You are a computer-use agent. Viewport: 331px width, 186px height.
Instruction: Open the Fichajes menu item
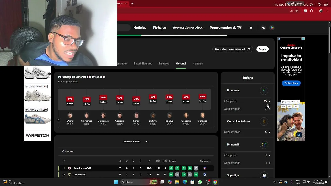pyautogui.click(x=160, y=28)
